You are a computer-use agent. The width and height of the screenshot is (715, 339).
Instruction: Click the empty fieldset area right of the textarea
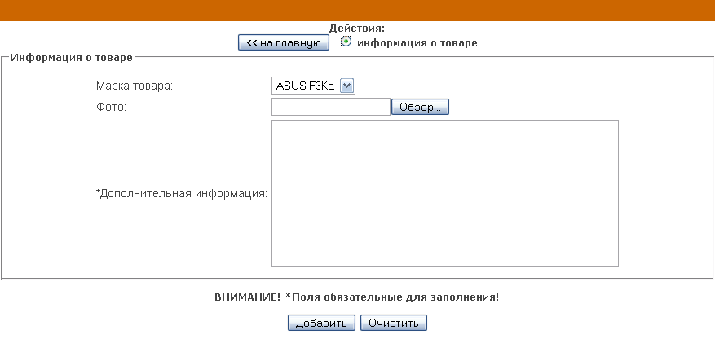coord(664,193)
